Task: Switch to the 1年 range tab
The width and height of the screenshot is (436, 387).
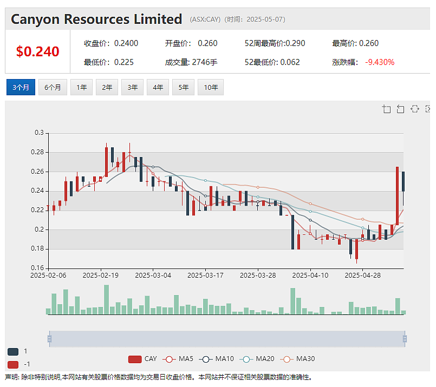Action: click(x=81, y=87)
